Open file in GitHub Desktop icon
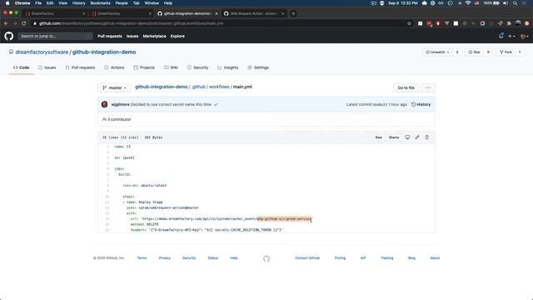This screenshot has height=300, width=533. point(407,137)
